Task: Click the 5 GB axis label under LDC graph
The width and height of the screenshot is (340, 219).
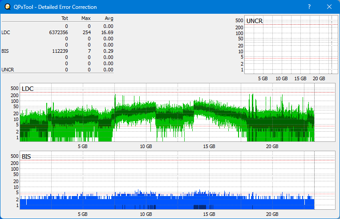Action: [83, 146]
